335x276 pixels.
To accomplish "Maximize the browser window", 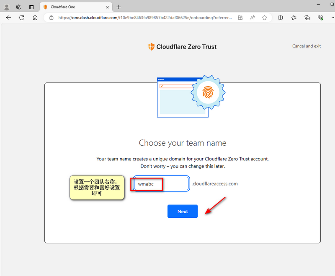I will point(332,4).
